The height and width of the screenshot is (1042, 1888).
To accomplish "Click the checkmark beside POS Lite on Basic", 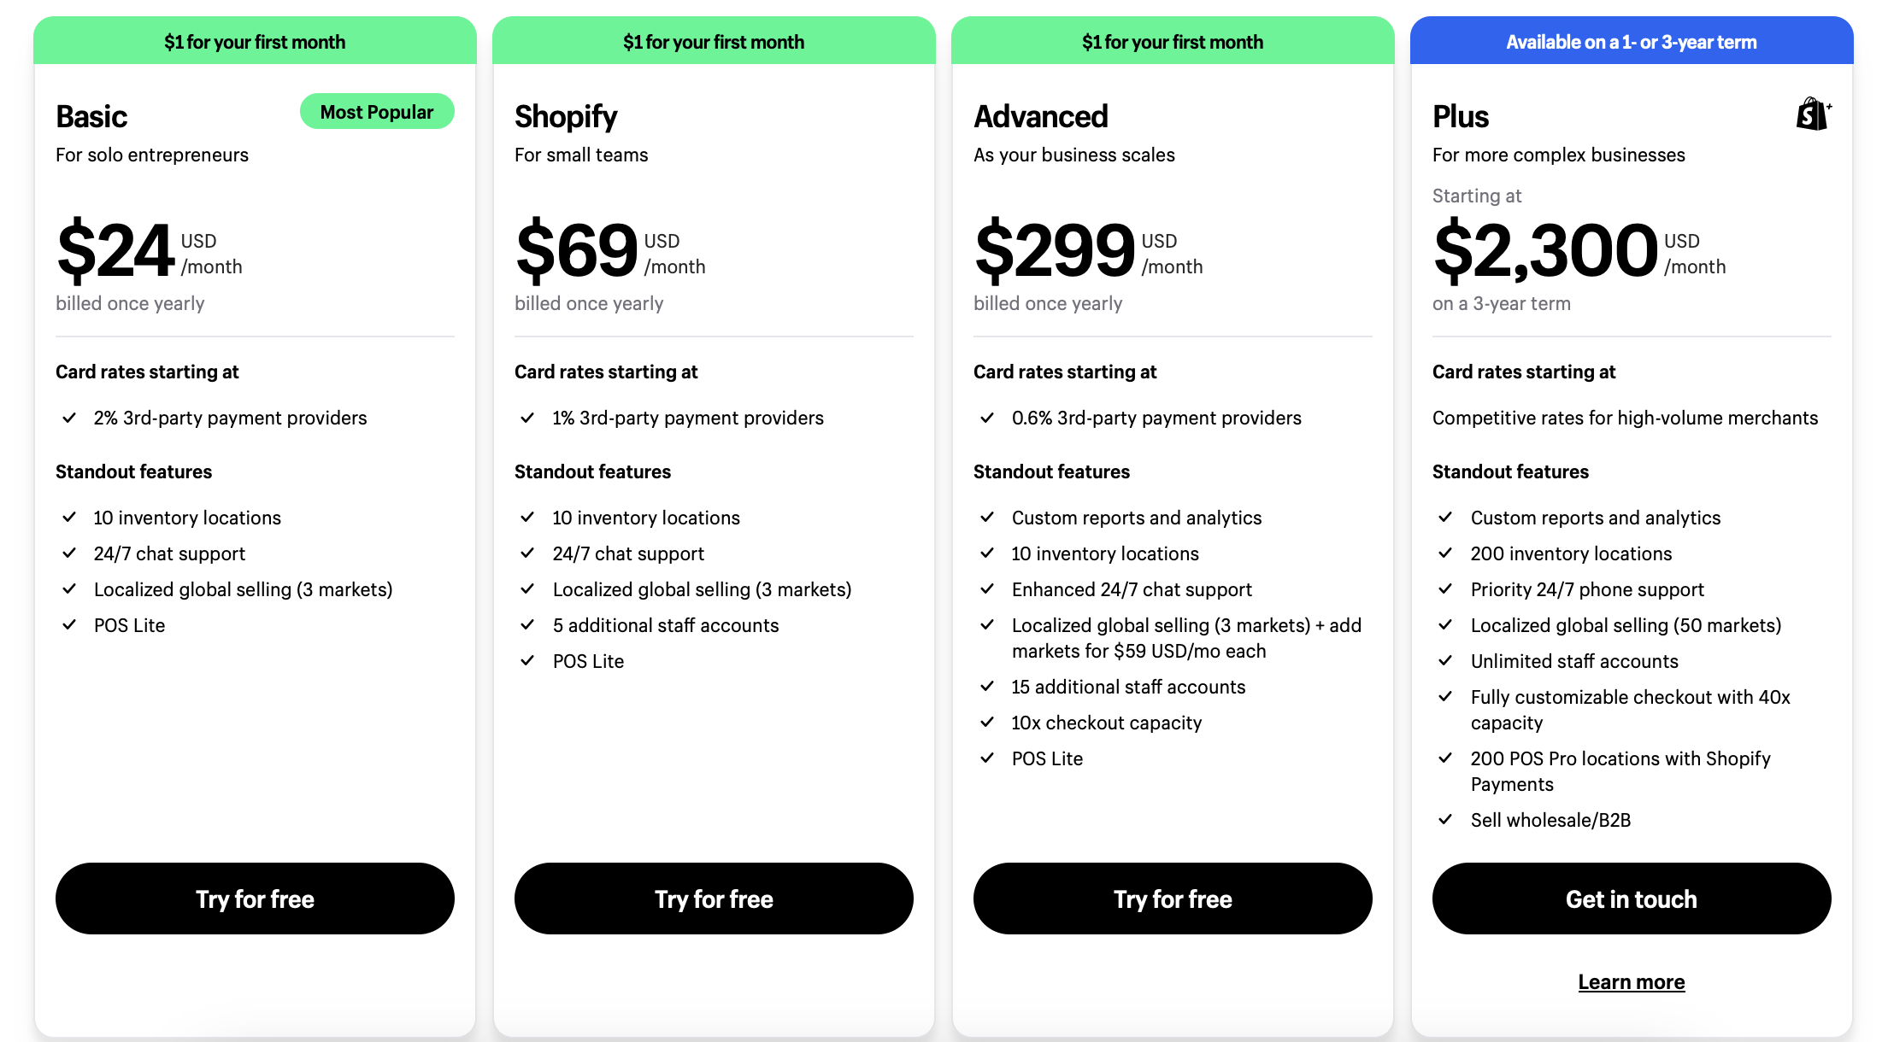I will click(69, 624).
